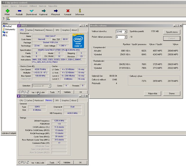Click the red Vymazat delete icon
This screenshot has width=186, height=168.
click(68, 11)
